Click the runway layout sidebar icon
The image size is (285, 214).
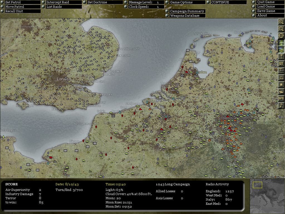[x=281, y=70]
